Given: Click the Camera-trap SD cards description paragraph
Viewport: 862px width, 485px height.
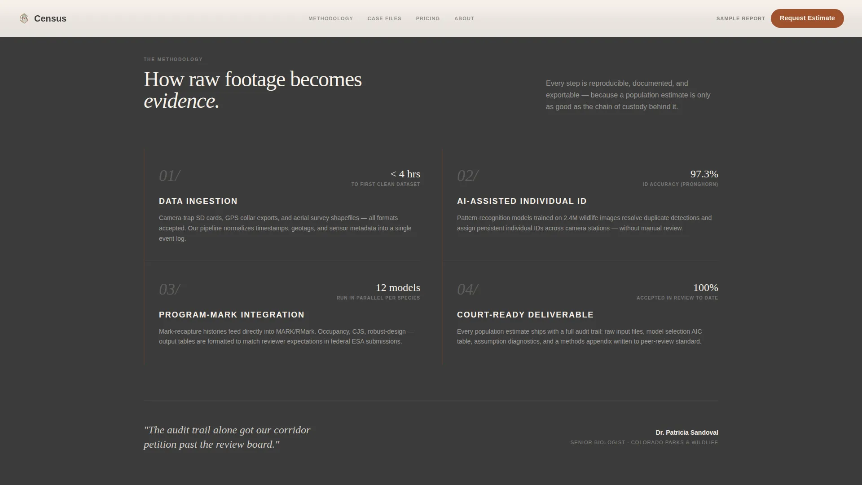Looking at the screenshot, I should click(285, 228).
